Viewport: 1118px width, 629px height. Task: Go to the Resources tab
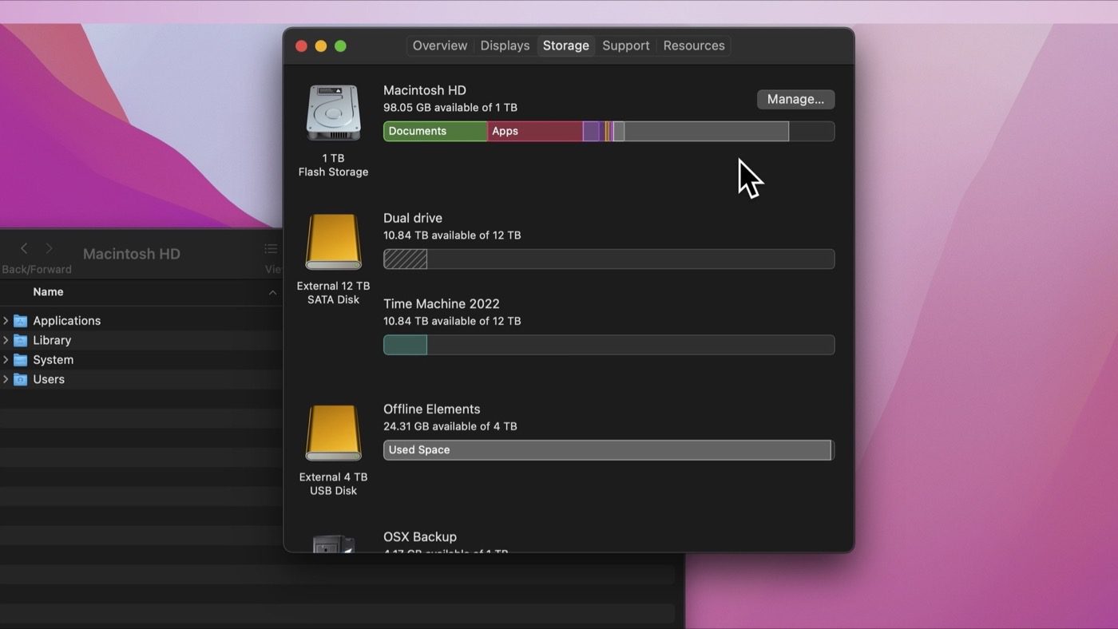tap(693, 45)
